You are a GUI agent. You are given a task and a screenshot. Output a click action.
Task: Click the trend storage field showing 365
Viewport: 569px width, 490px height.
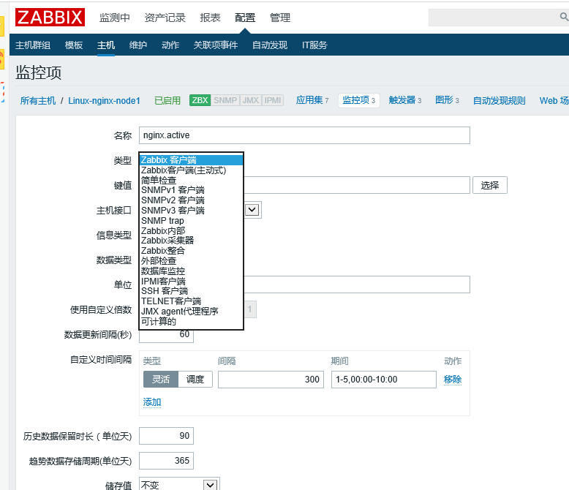pos(166,461)
